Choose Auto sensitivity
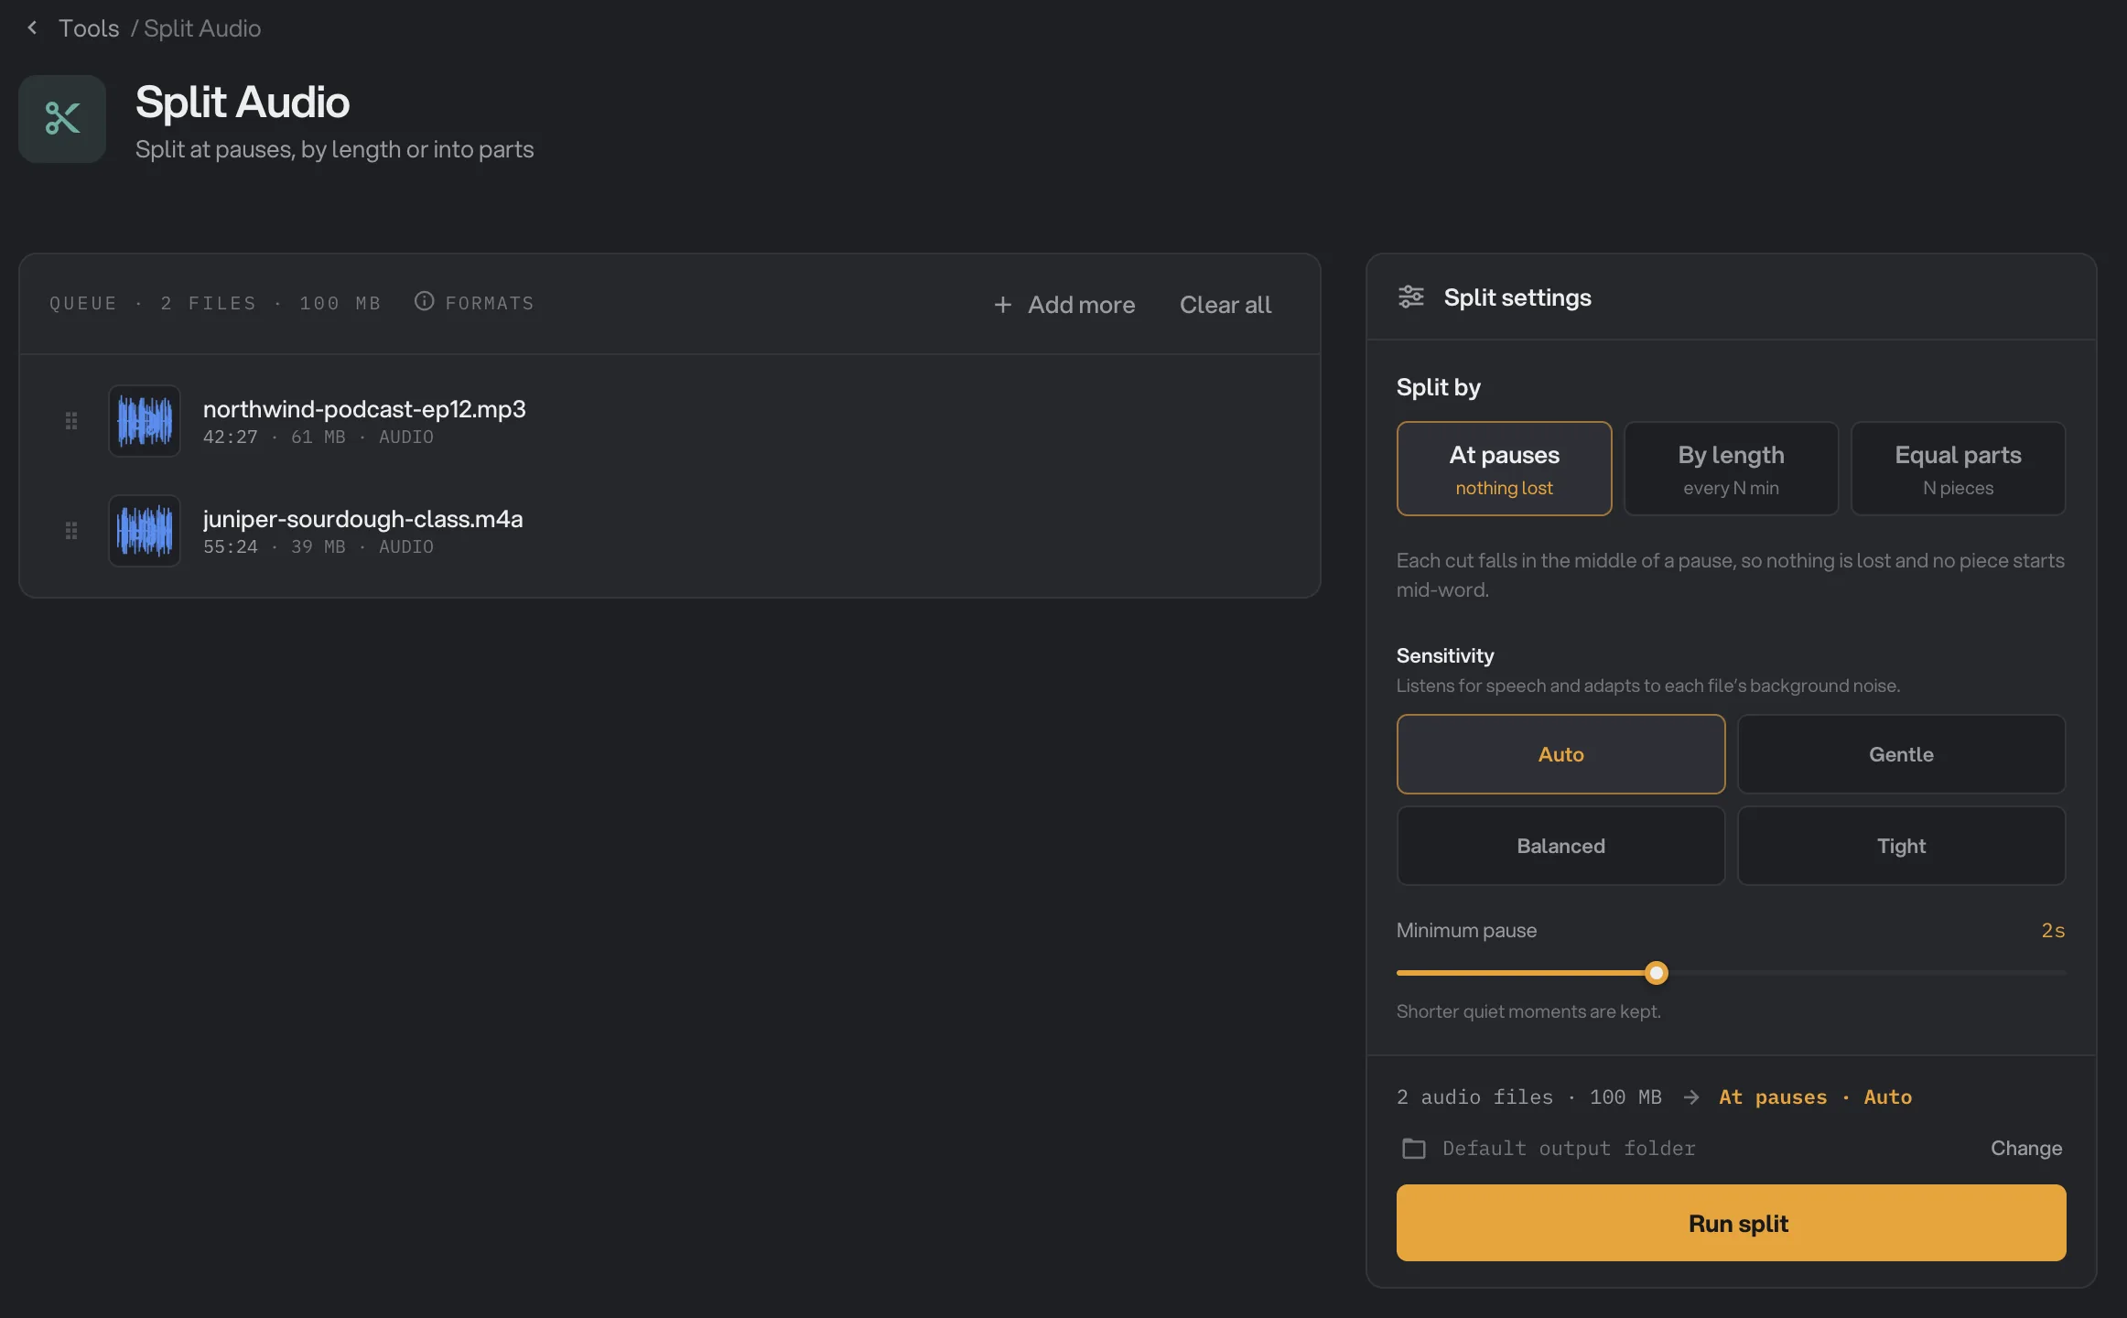 tap(1560, 754)
